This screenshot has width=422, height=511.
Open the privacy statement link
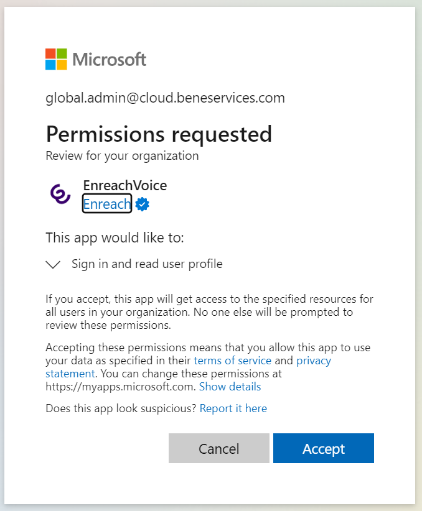click(313, 361)
